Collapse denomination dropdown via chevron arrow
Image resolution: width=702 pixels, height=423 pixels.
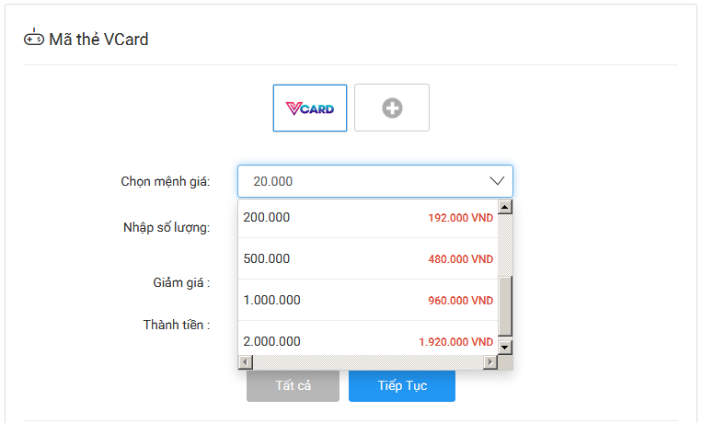(x=497, y=181)
